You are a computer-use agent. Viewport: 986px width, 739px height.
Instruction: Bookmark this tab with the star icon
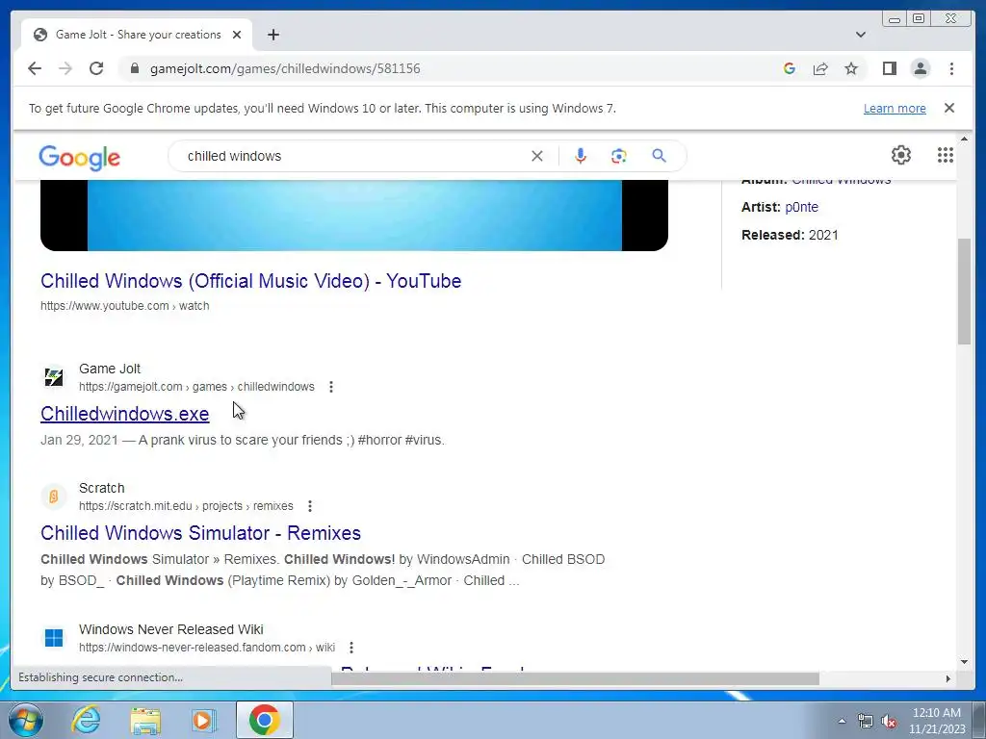coord(851,68)
